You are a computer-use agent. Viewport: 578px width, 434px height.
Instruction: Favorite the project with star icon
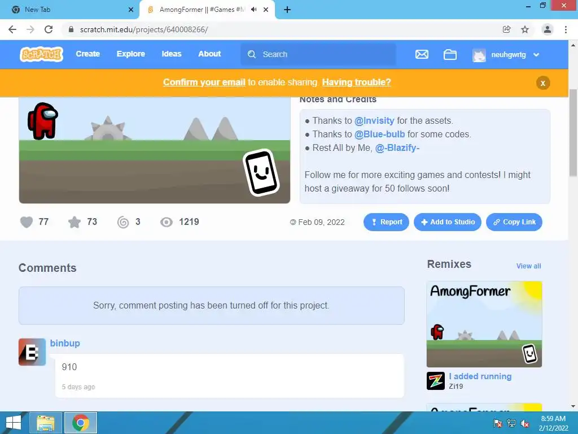[75, 222]
